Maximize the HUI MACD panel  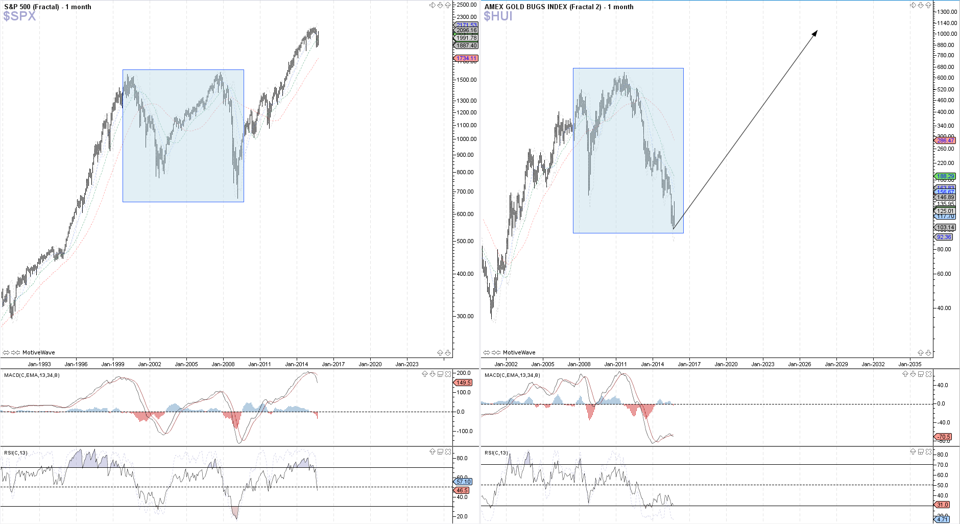pyautogui.click(x=921, y=374)
